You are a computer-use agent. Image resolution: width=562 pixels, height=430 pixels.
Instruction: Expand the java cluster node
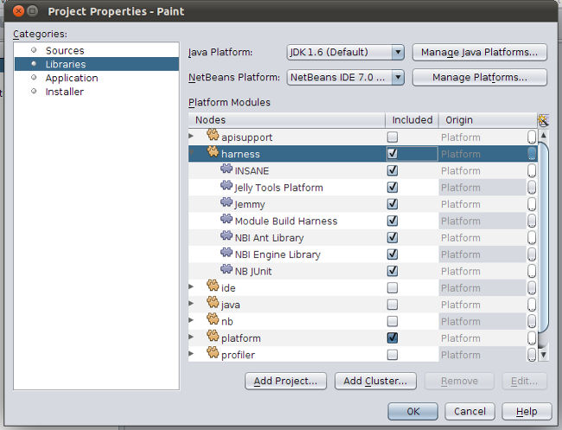(x=192, y=305)
